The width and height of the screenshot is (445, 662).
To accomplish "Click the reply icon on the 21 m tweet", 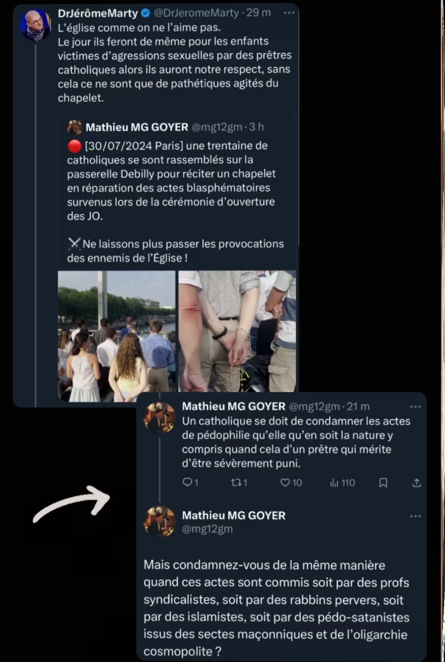I will 188,482.
